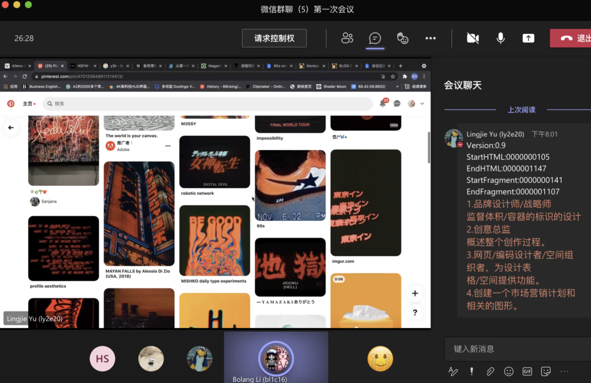Image resolution: width=591 pixels, height=383 pixels.
Task: Open Pinterest messages speech bubble
Action: 397,104
